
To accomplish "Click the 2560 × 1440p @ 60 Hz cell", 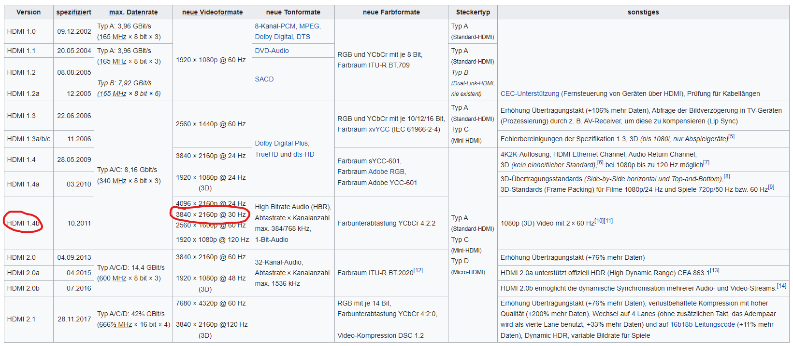I will (212, 124).
